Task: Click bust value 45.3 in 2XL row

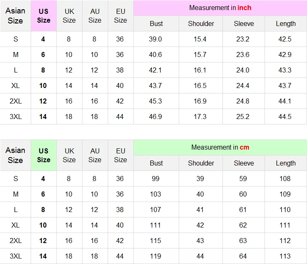Action: (155, 101)
